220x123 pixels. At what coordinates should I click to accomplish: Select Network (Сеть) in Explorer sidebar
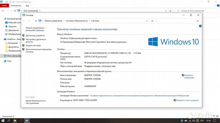coord(8,61)
